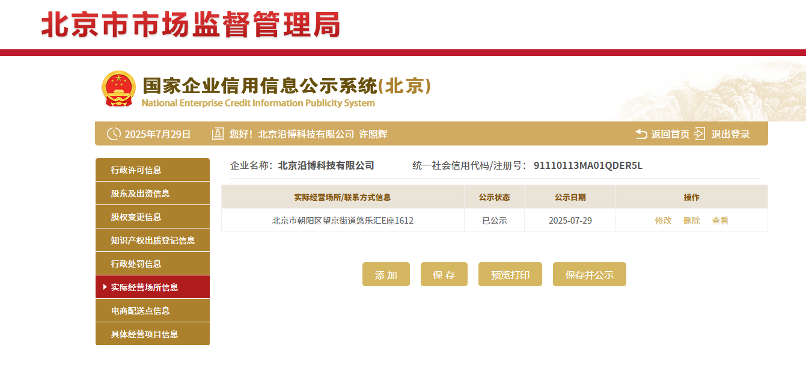Go back via 返回首页 link
The image size is (806, 377).
[670, 134]
